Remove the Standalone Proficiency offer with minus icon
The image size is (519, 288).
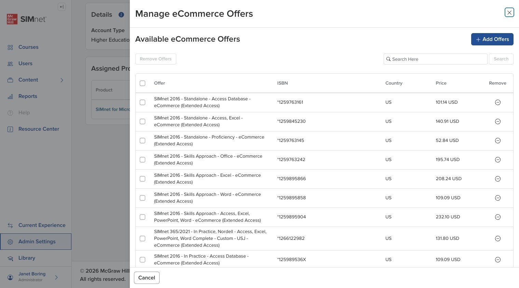[498, 141]
